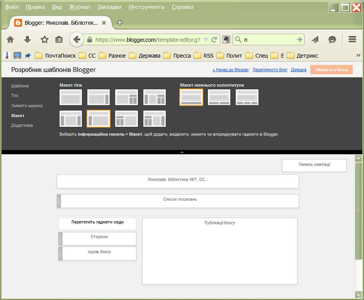Choose single-column footer layout thumbnail
Image resolution: width=364 pixels, height=300 pixels.
pos(191,97)
